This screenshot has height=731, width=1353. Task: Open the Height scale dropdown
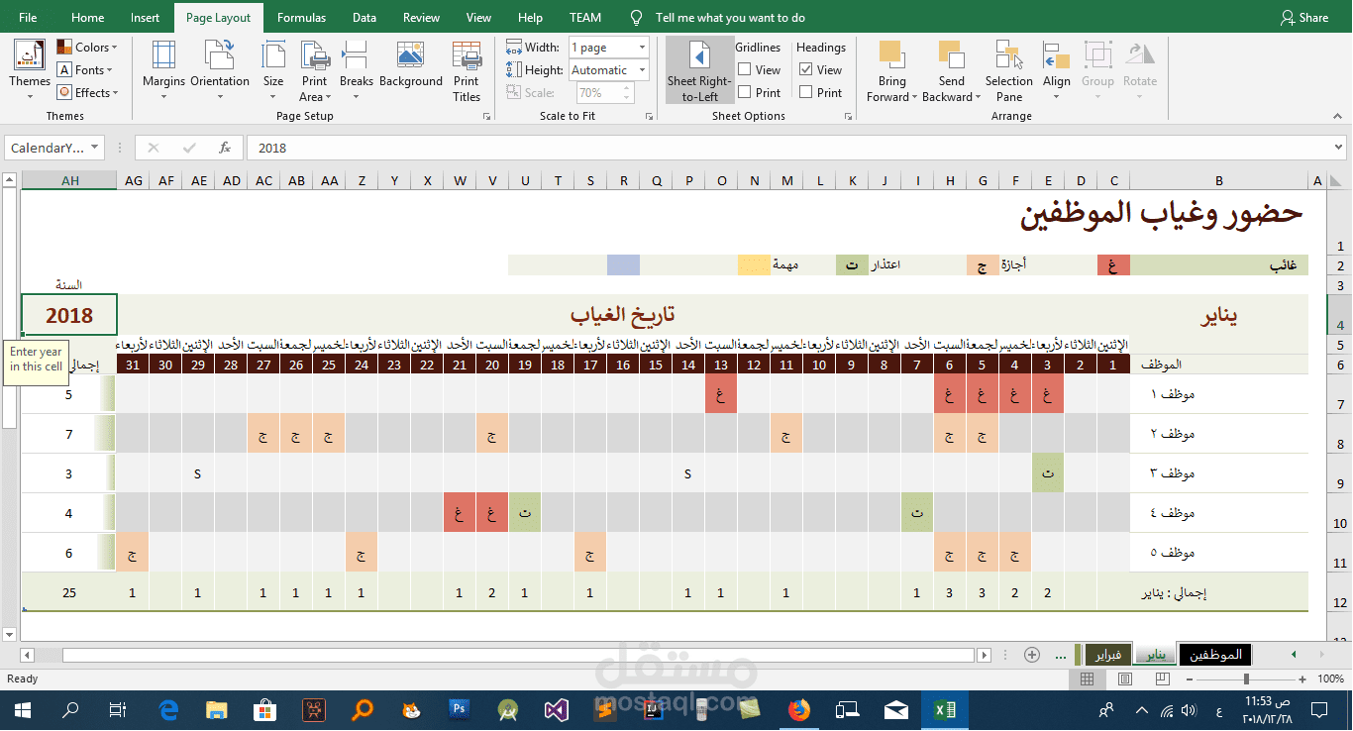point(642,70)
